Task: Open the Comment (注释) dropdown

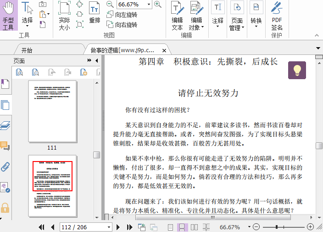Action: pos(218,14)
